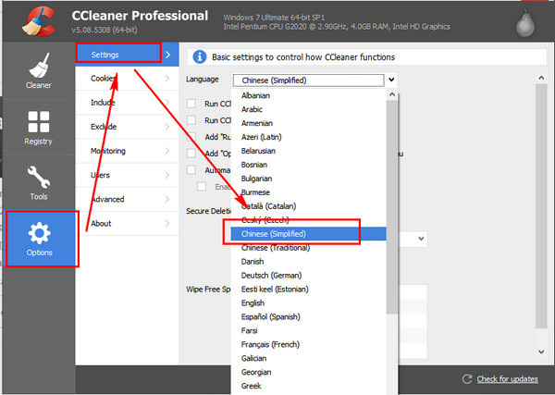Open the Secure Deletion dropdown arrow
555x395 pixels.
(x=419, y=239)
